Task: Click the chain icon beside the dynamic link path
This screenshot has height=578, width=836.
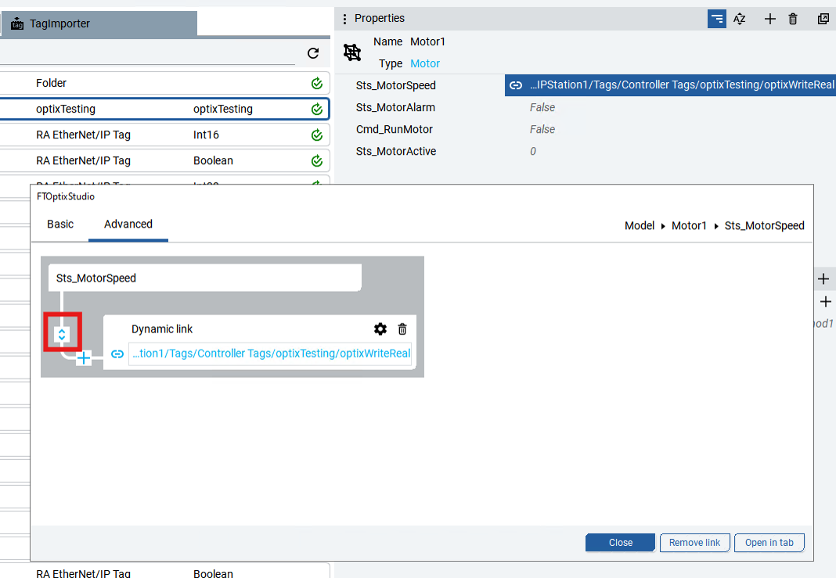Action: pos(117,354)
